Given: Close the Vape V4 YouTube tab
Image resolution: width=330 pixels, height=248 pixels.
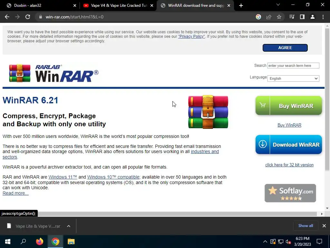Looking at the screenshot, I should click(x=152, y=5).
